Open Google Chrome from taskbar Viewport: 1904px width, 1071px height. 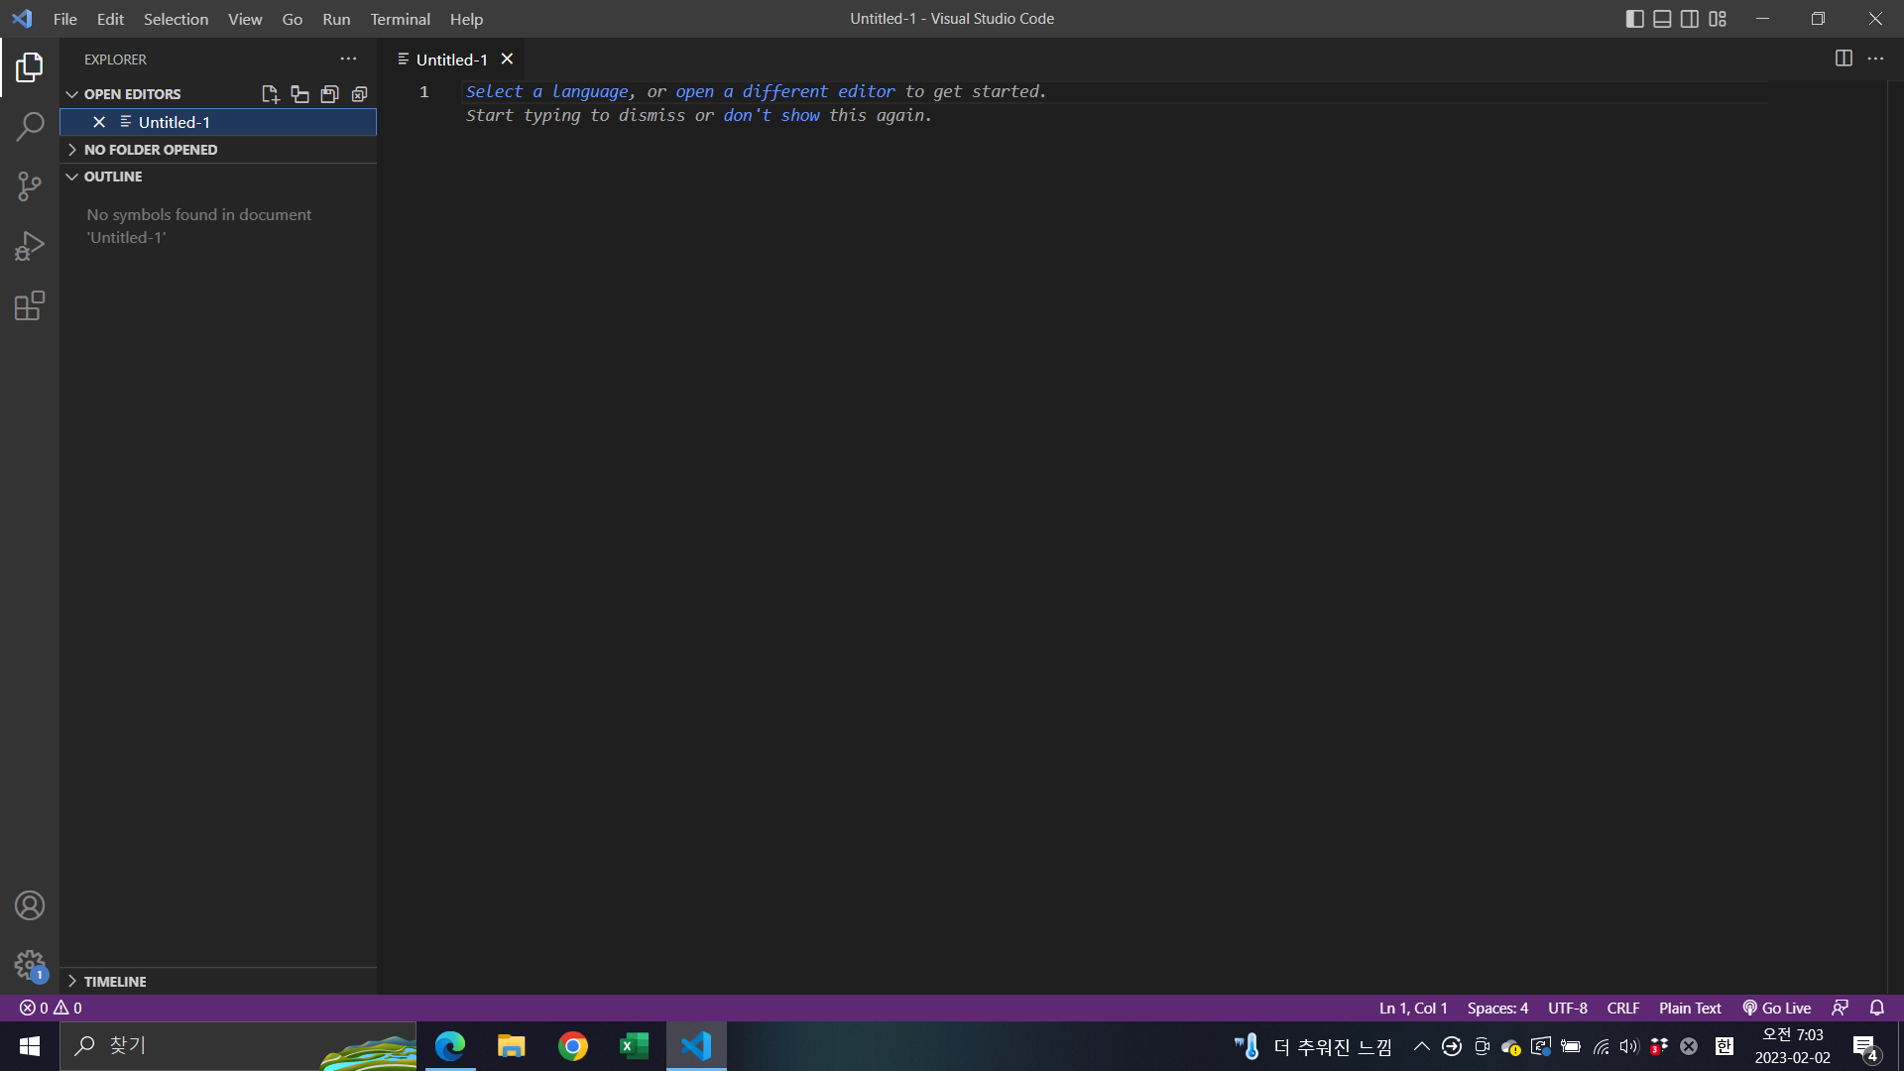[x=573, y=1046]
